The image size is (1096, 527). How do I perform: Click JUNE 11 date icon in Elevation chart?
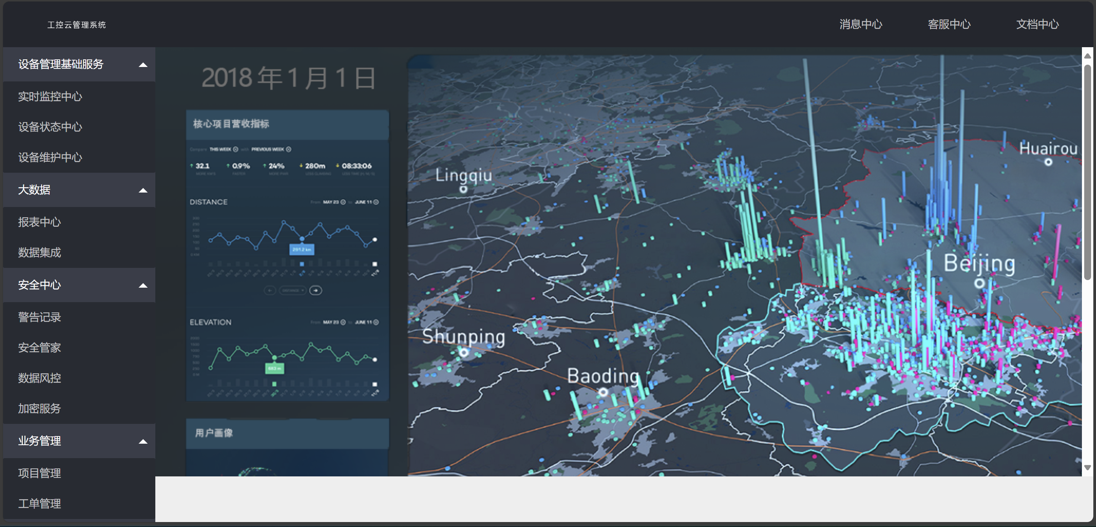point(376,322)
